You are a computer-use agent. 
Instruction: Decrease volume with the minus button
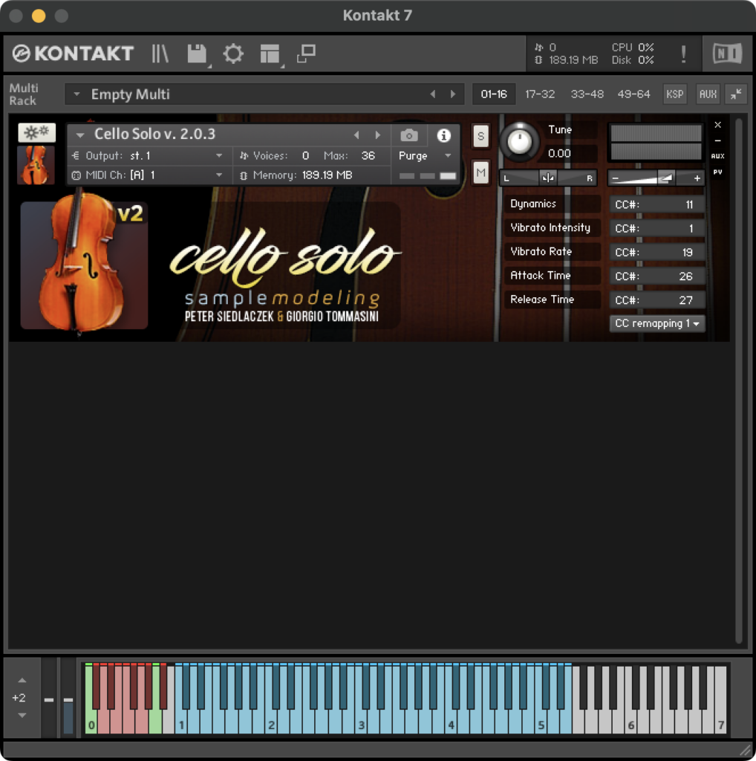click(x=615, y=178)
